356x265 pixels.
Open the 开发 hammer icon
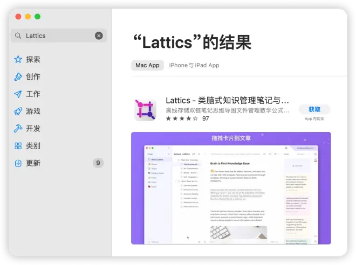[18, 129]
